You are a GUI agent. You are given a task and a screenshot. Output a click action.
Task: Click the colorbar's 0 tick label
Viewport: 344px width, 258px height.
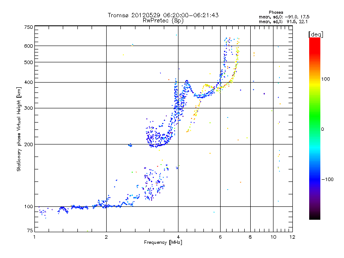(322, 129)
